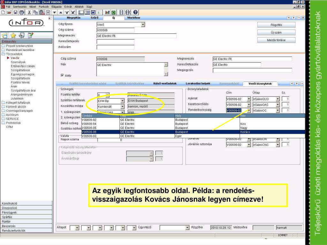Screen dimensions: 327x245
Task: Select the V00506-03 Eger row
Action: click(193, 136)
